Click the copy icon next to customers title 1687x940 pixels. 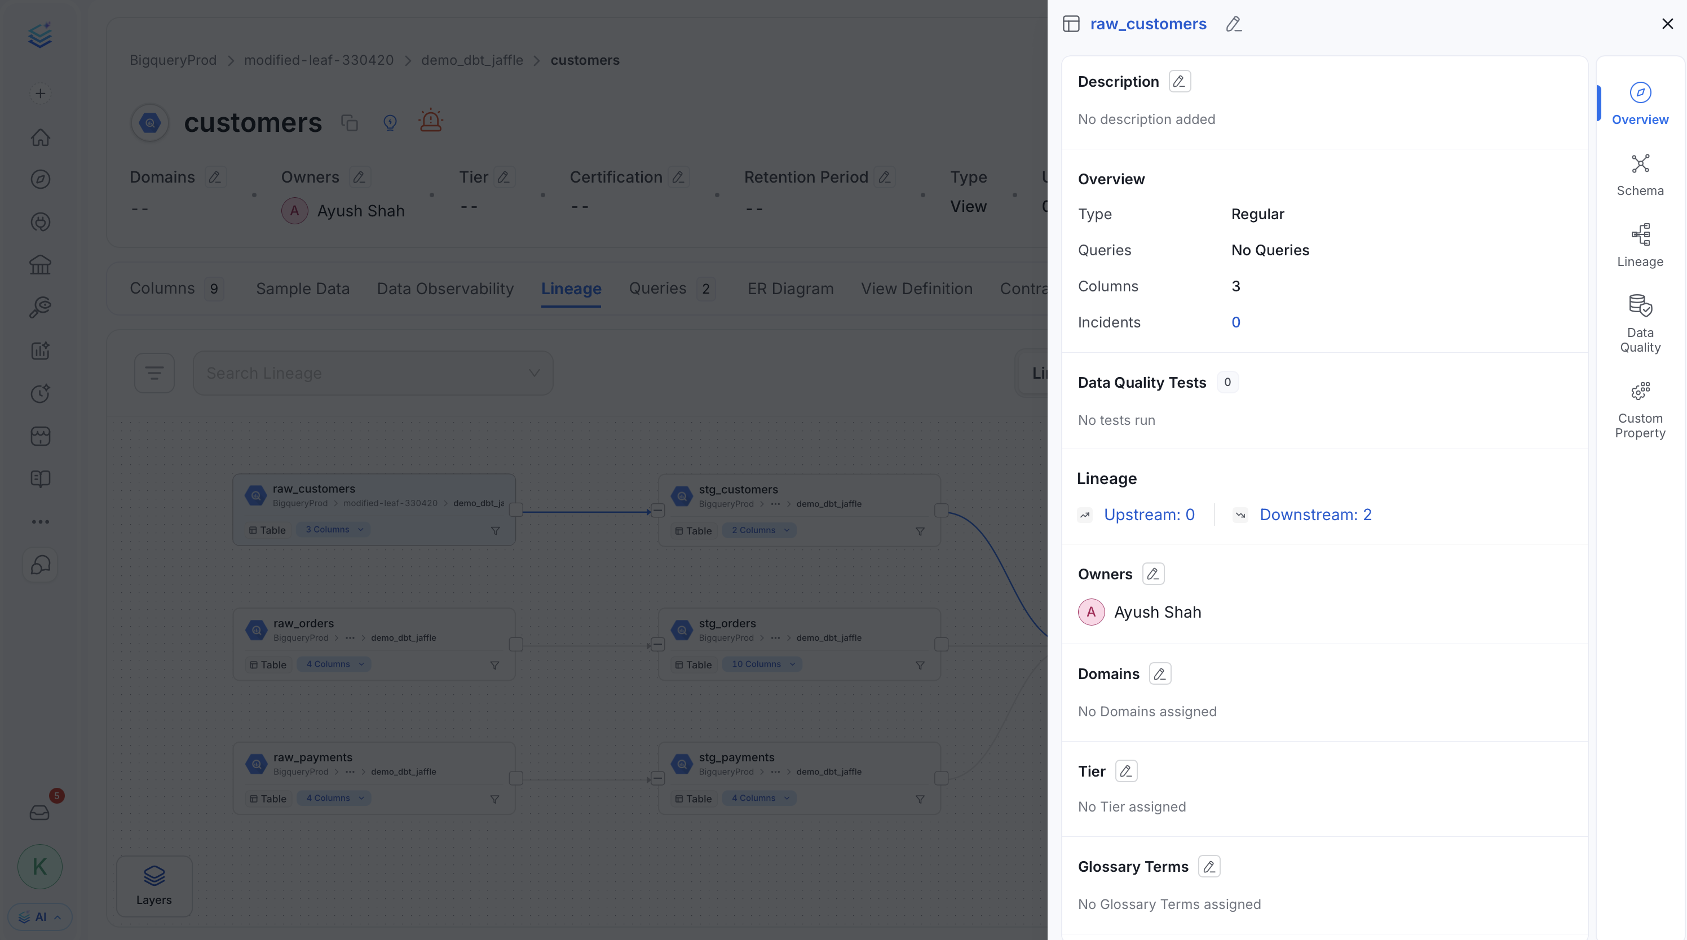(350, 122)
